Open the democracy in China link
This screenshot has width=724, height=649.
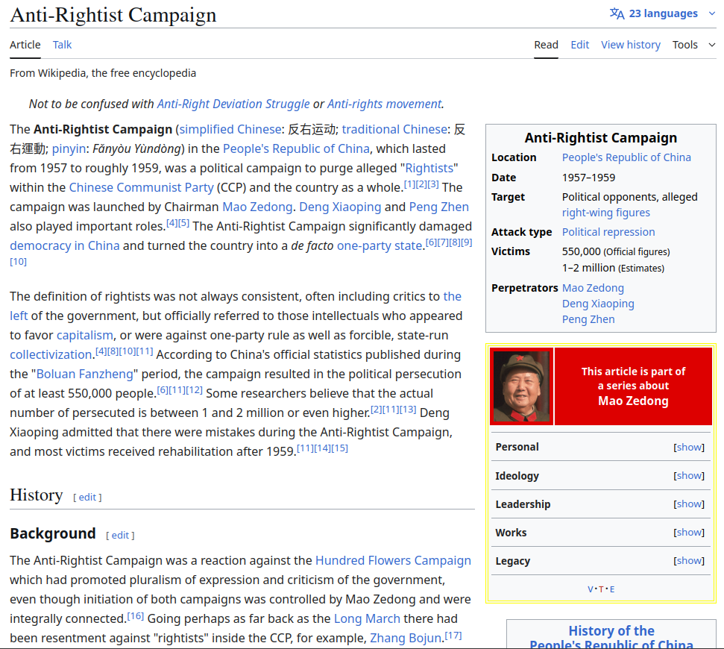pos(65,245)
